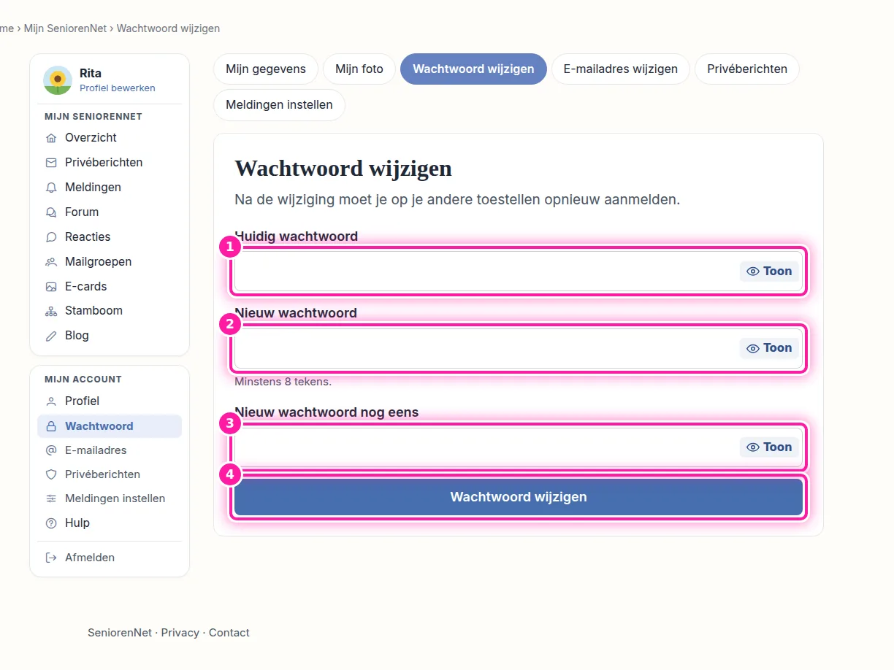Select Hulp in Mijn Account
The image size is (894, 670).
[x=110, y=523]
